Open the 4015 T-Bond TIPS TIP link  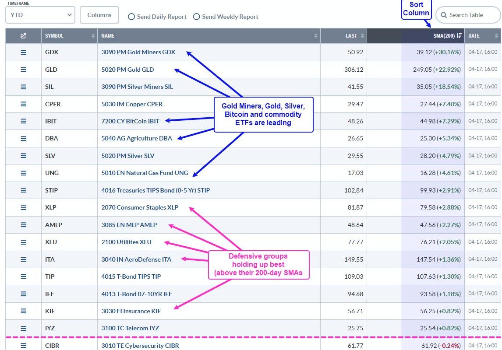(x=131, y=276)
